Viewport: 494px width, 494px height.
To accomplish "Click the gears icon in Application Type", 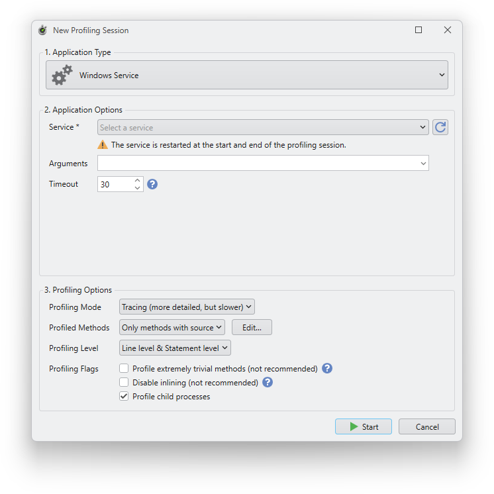I will tap(62, 75).
